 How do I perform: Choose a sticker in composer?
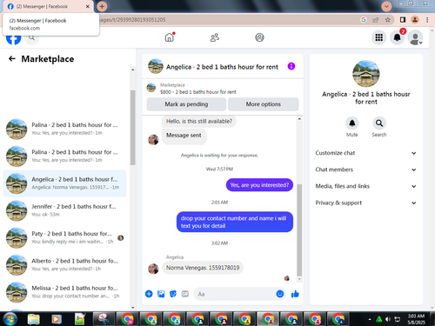(173, 294)
